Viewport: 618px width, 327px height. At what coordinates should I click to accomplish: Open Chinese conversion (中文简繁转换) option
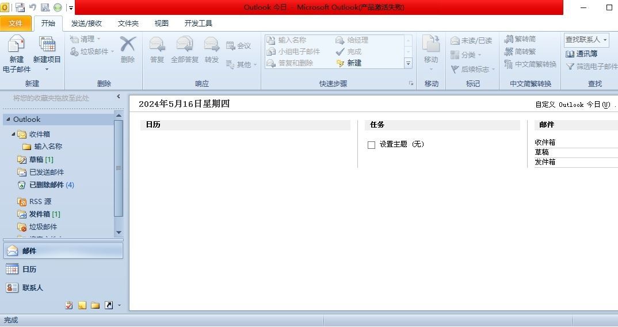(x=530, y=64)
